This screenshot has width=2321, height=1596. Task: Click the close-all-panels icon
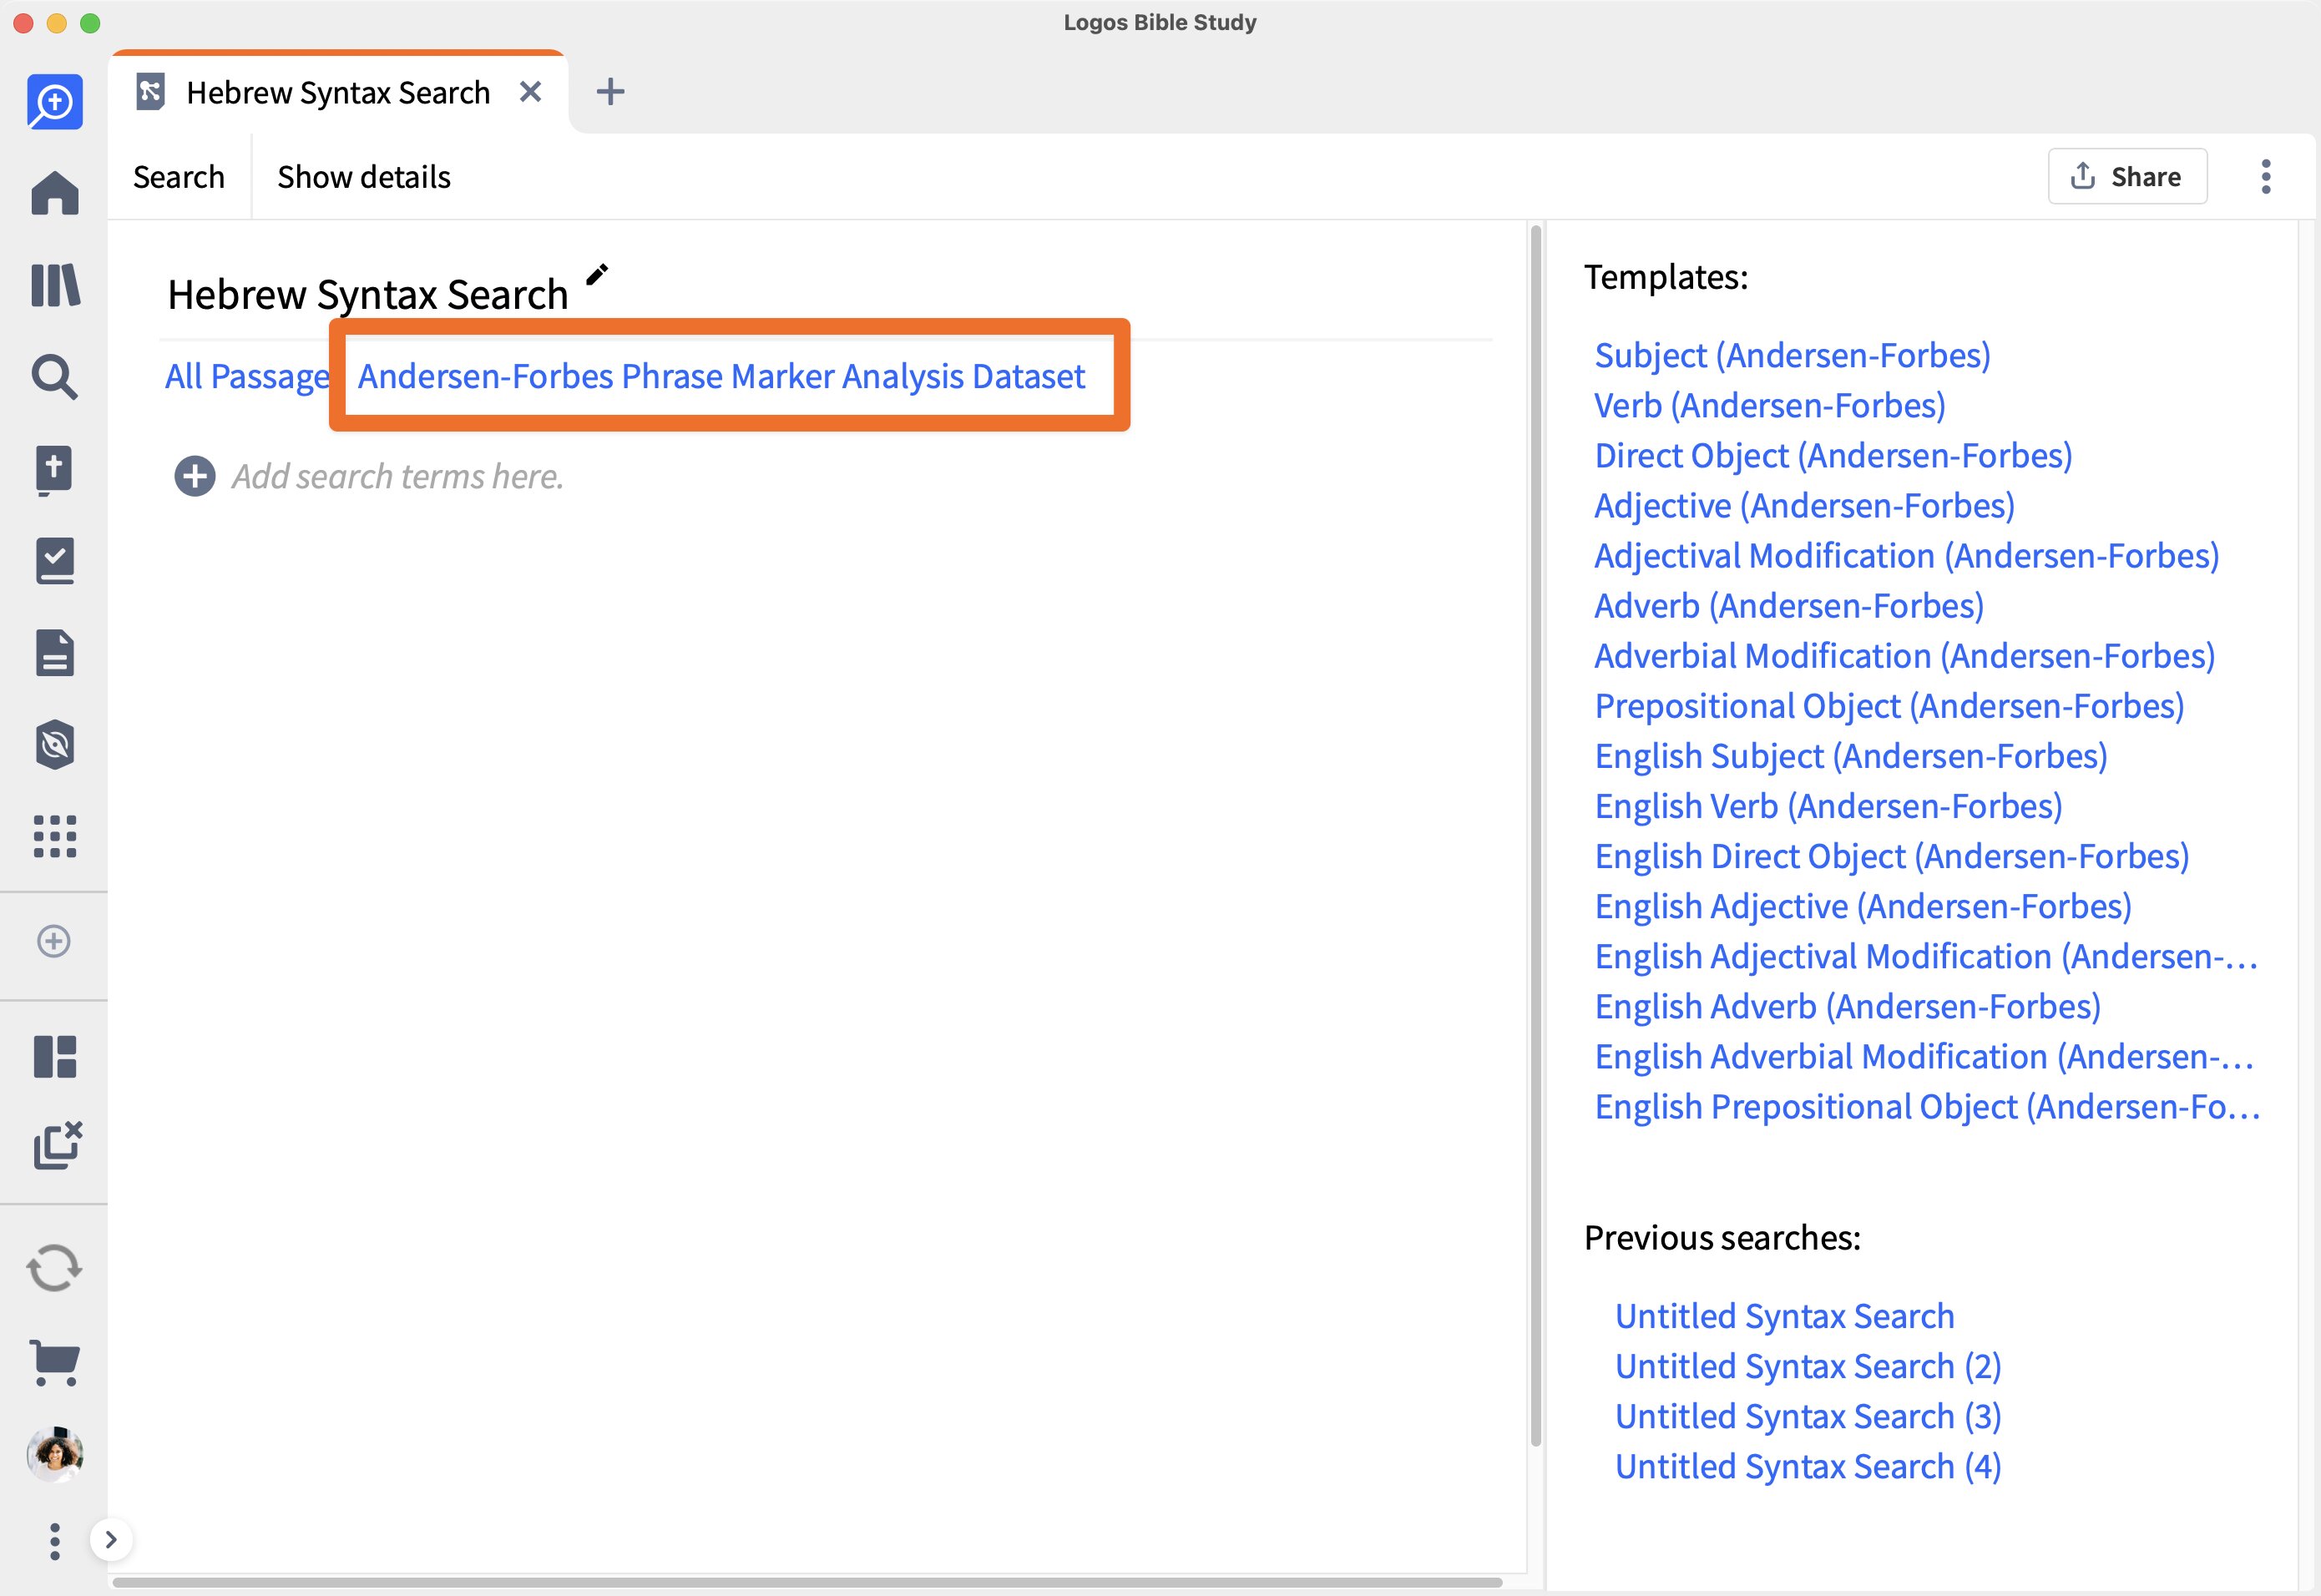57,1145
